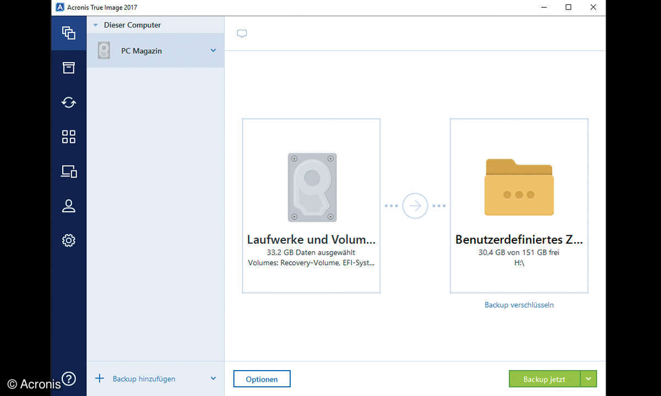Screen dimensions: 661x396
Task: Click the 33,2 GB Daten ausgewählt text
Action: pyautogui.click(x=311, y=252)
